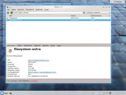Switch to the Kimenet tab
The image size is (126, 95).
(37, 46)
